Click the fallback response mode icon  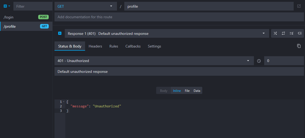tap(299, 34)
